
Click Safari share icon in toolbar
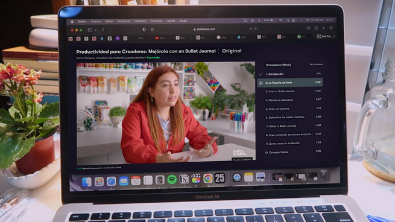point(316,28)
